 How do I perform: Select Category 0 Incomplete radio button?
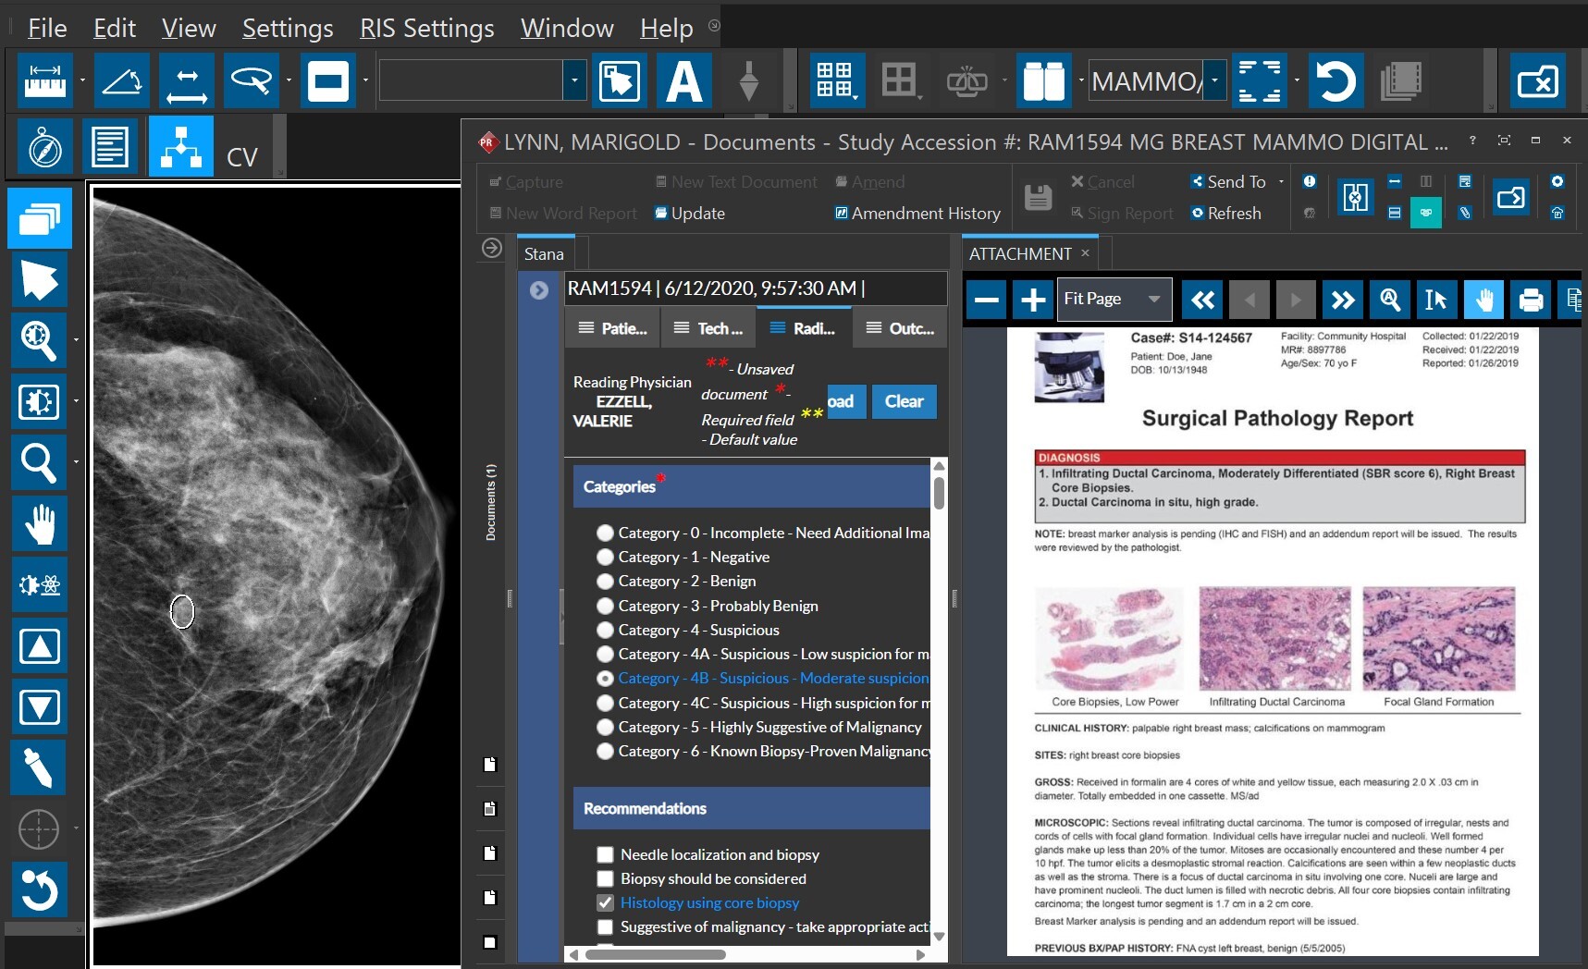(605, 533)
